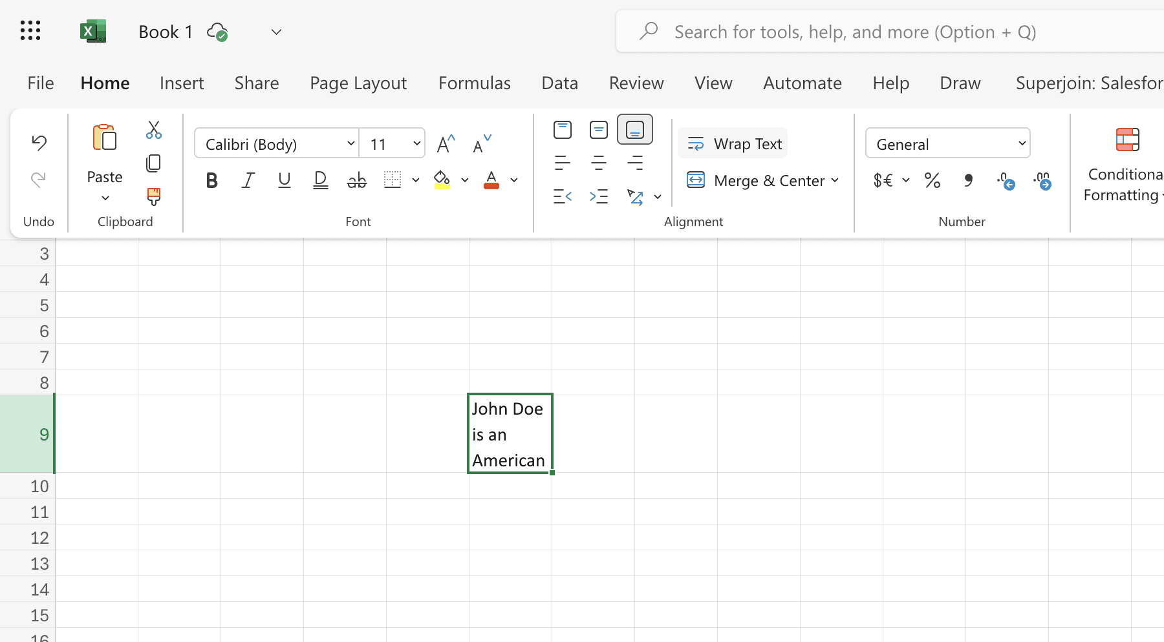The width and height of the screenshot is (1164, 642).
Task: Check the cloud save status icon
Action: [x=217, y=32]
